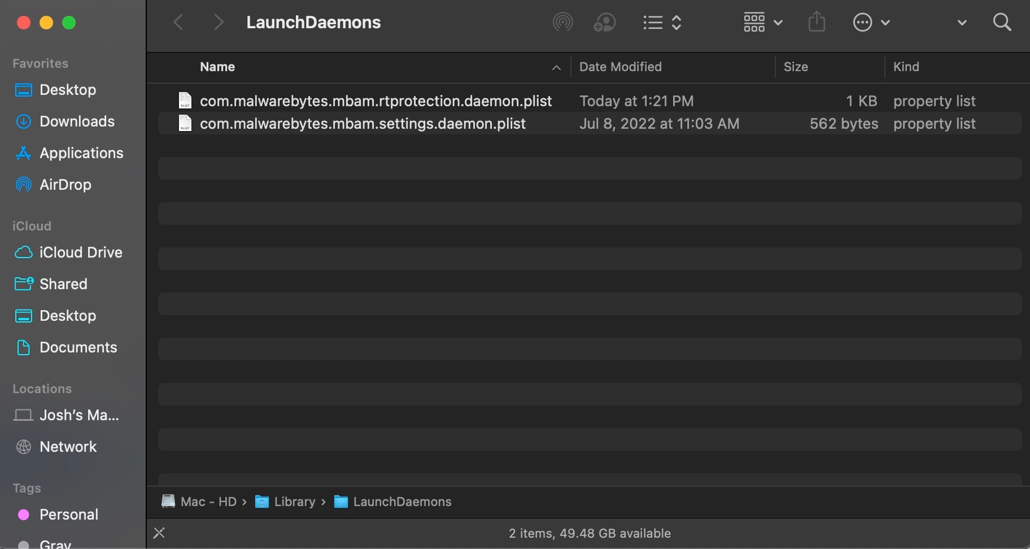Viewport: 1030px width, 549px height.
Task: Click the LaunchDaemons window title
Action: point(313,23)
